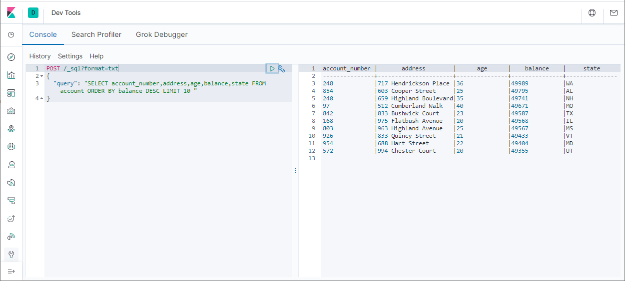The image size is (625, 281).
Task: Open the console Settings link
Action: tap(70, 56)
